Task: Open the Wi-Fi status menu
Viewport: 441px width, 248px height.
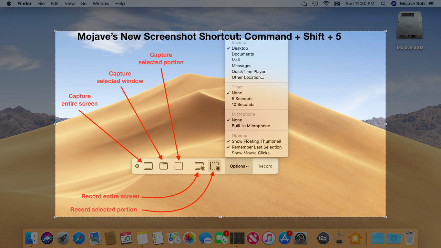Action: [326, 4]
